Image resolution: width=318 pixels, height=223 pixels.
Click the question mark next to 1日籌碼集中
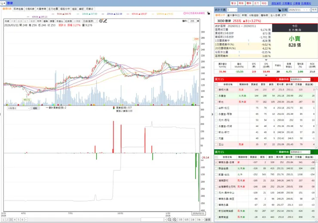pyautogui.click(x=248, y=41)
